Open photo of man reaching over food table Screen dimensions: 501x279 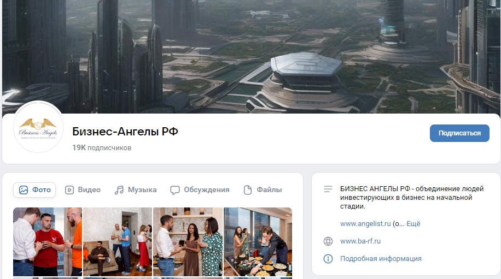pyautogui.click(x=258, y=242)
